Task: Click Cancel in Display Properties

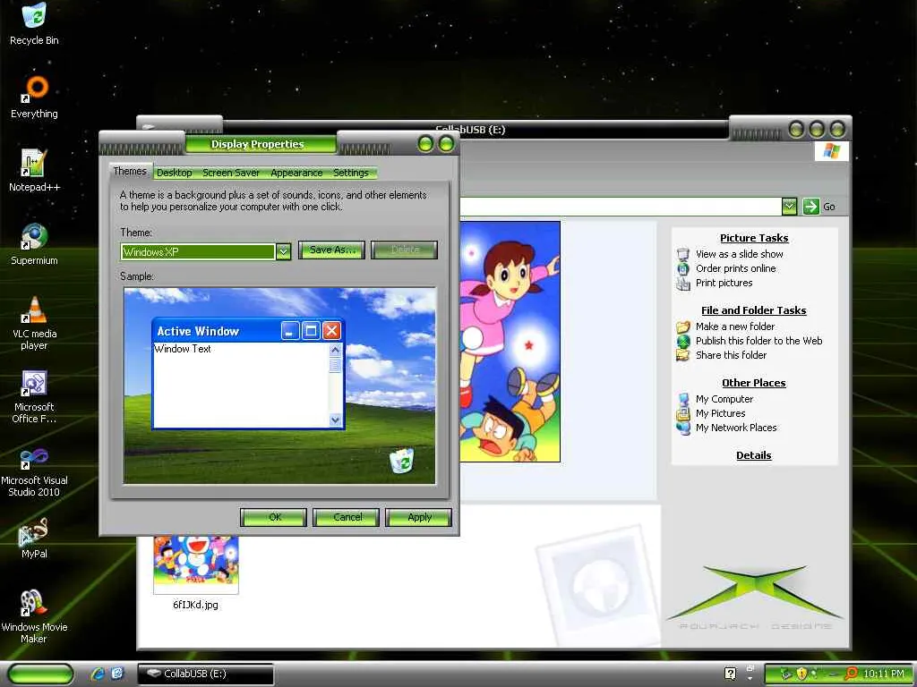Action: (x=347, y=518)
